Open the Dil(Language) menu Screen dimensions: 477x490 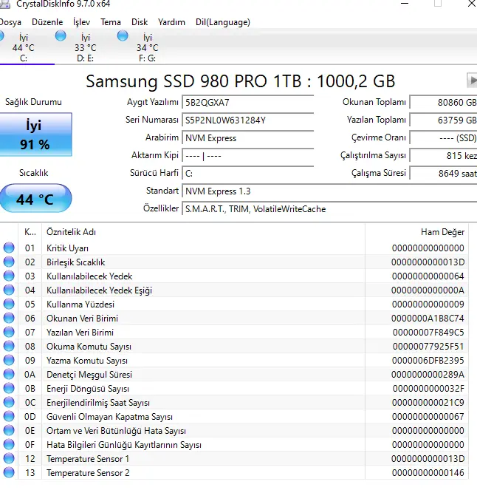(x=222, y=22)
